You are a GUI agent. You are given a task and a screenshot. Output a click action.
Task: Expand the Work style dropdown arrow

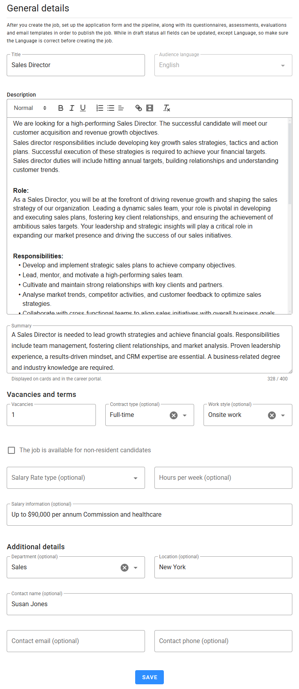(283, 415)
